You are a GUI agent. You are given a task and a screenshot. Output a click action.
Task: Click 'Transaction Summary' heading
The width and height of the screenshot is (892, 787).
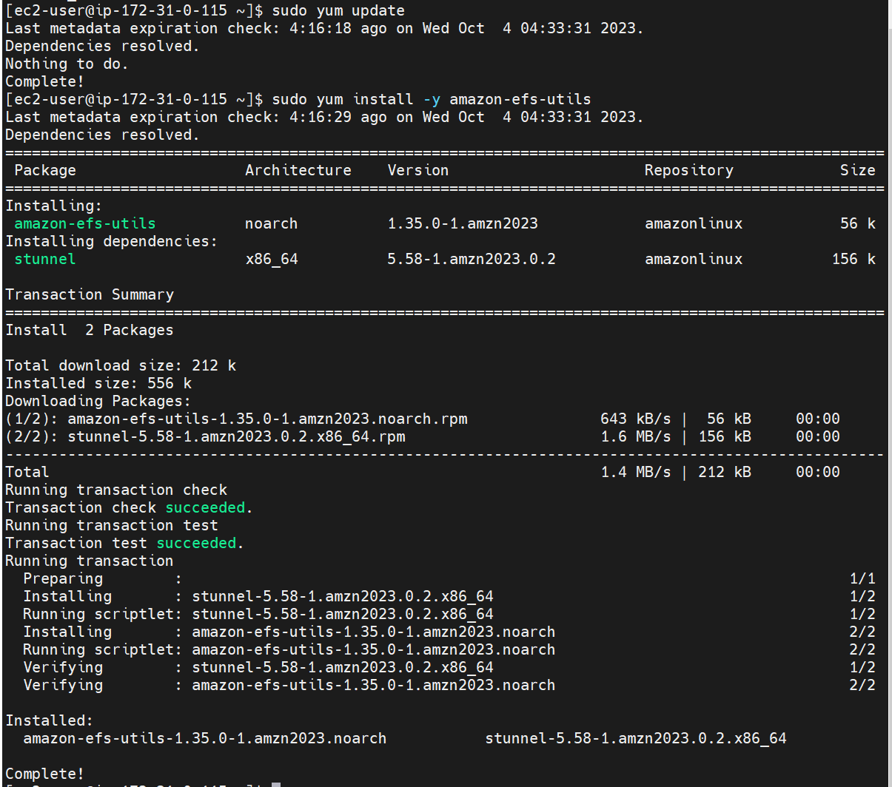coord(90,295)
